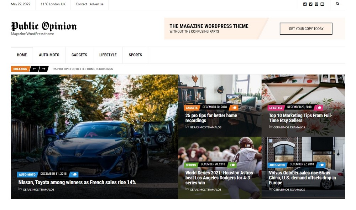Open the GADGETS category on the nav bar
Screen dimensions: 356x210
(x=79, y=55)
